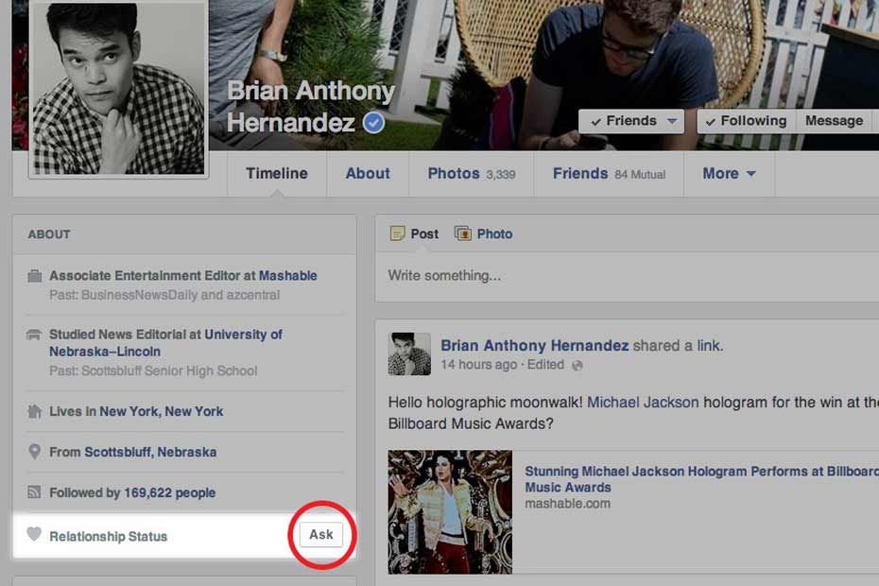The height and width of the screenshot is (586, 879).
Task: Expand the More dropdown tab
Action: (729, 174)
